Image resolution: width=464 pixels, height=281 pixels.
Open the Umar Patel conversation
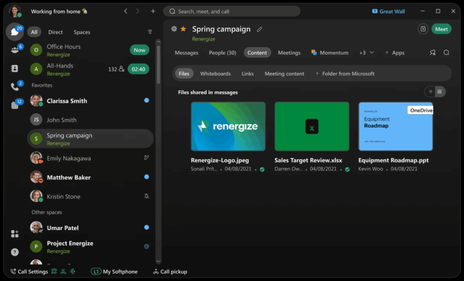tap(90, 227)
